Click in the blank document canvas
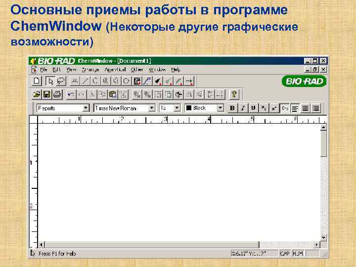Screen dimensions: 356x267 click(179, 182)
